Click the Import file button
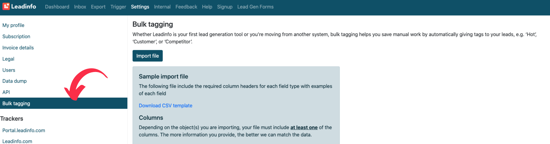The height and width of the screenshot is (144, 550). coord(148,56)
